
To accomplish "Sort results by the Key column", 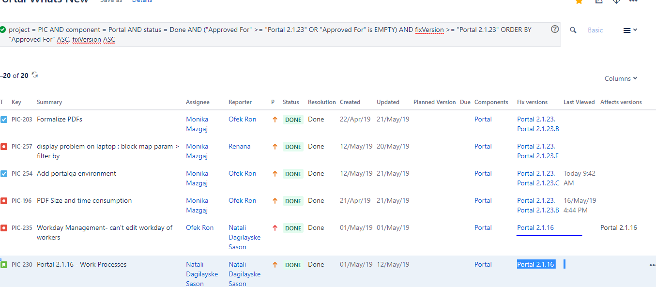I will pos(16,102).
